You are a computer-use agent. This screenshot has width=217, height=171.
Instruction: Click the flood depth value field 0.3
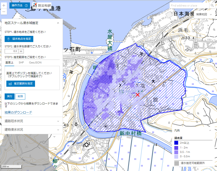pyautogui.click(x=11, y=51)
